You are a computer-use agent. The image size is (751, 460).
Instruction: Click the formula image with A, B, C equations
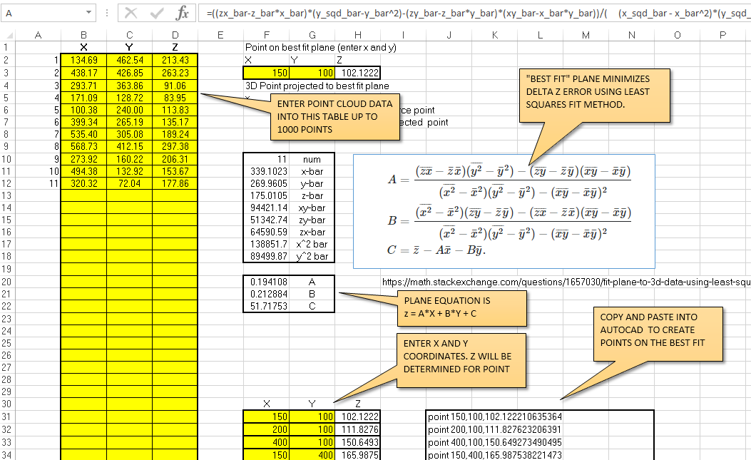coord(504,211)
